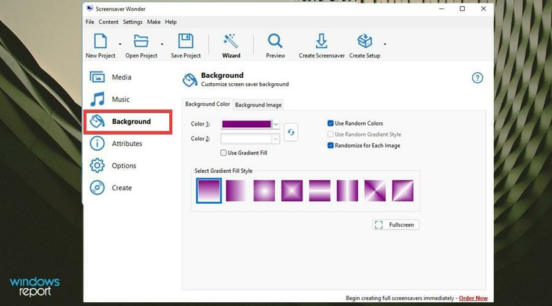The height and width of the screenshot is (306, 552).
Task: Expand the Create Setup dropdown arrow
Action: 385,44
